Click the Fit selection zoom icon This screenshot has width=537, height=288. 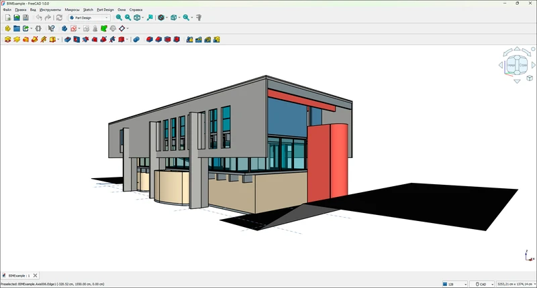point(128,17)
